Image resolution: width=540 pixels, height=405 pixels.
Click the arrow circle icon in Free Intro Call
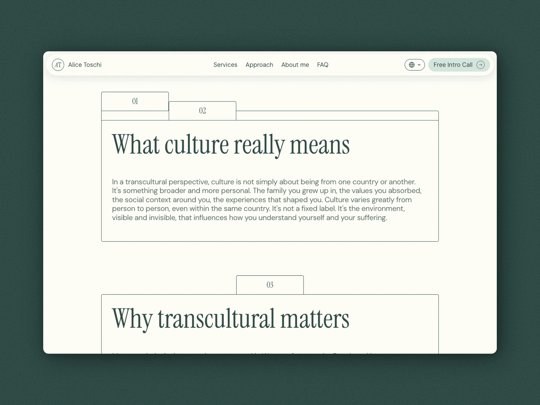pyautogui.click(x=480, y=65)
